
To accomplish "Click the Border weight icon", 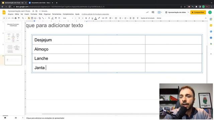I will point(56,18).
